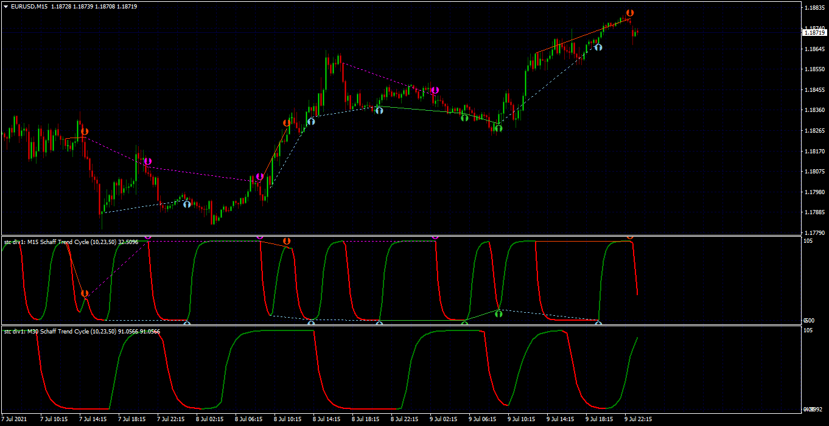Click the 7 Jul 22:15 label on the time axis
This screenshot has width=829, height=426.
click(170, 419)
